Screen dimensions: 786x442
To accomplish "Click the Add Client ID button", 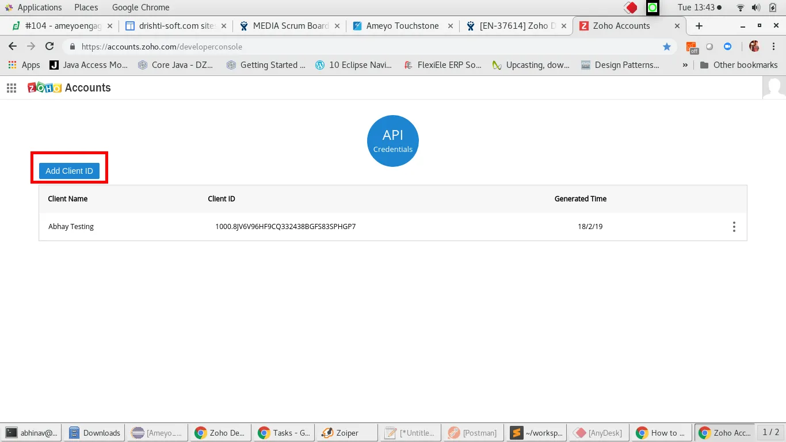I will tap(69, 171).
